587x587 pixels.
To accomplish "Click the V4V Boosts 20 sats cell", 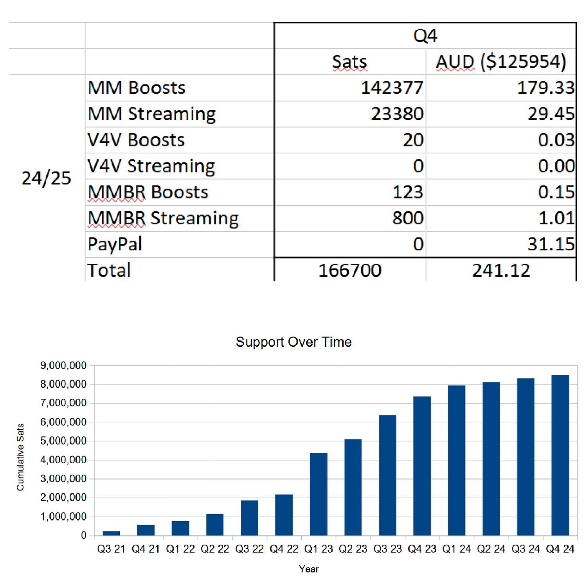I will pos(350,140).
